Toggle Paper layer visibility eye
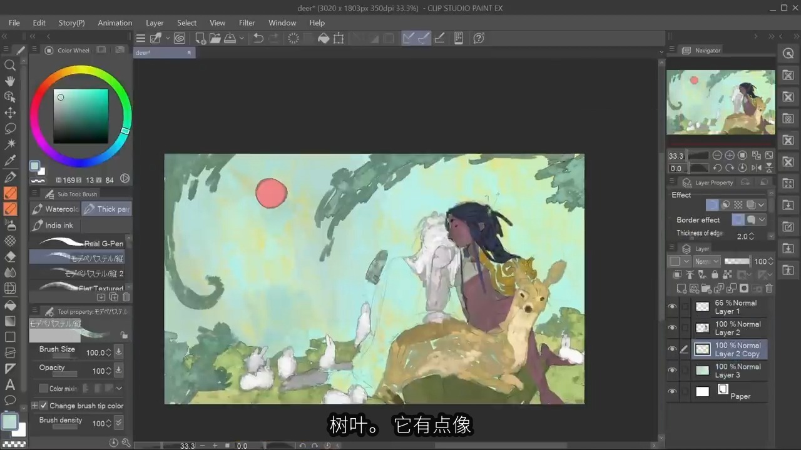Viewport: 801px width, 450px height. [x=673, y=392]
